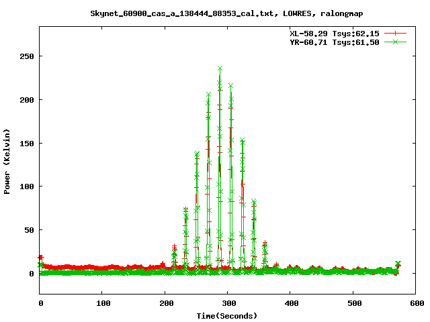Click the 600 x-axis tick label

coord(417,303)
